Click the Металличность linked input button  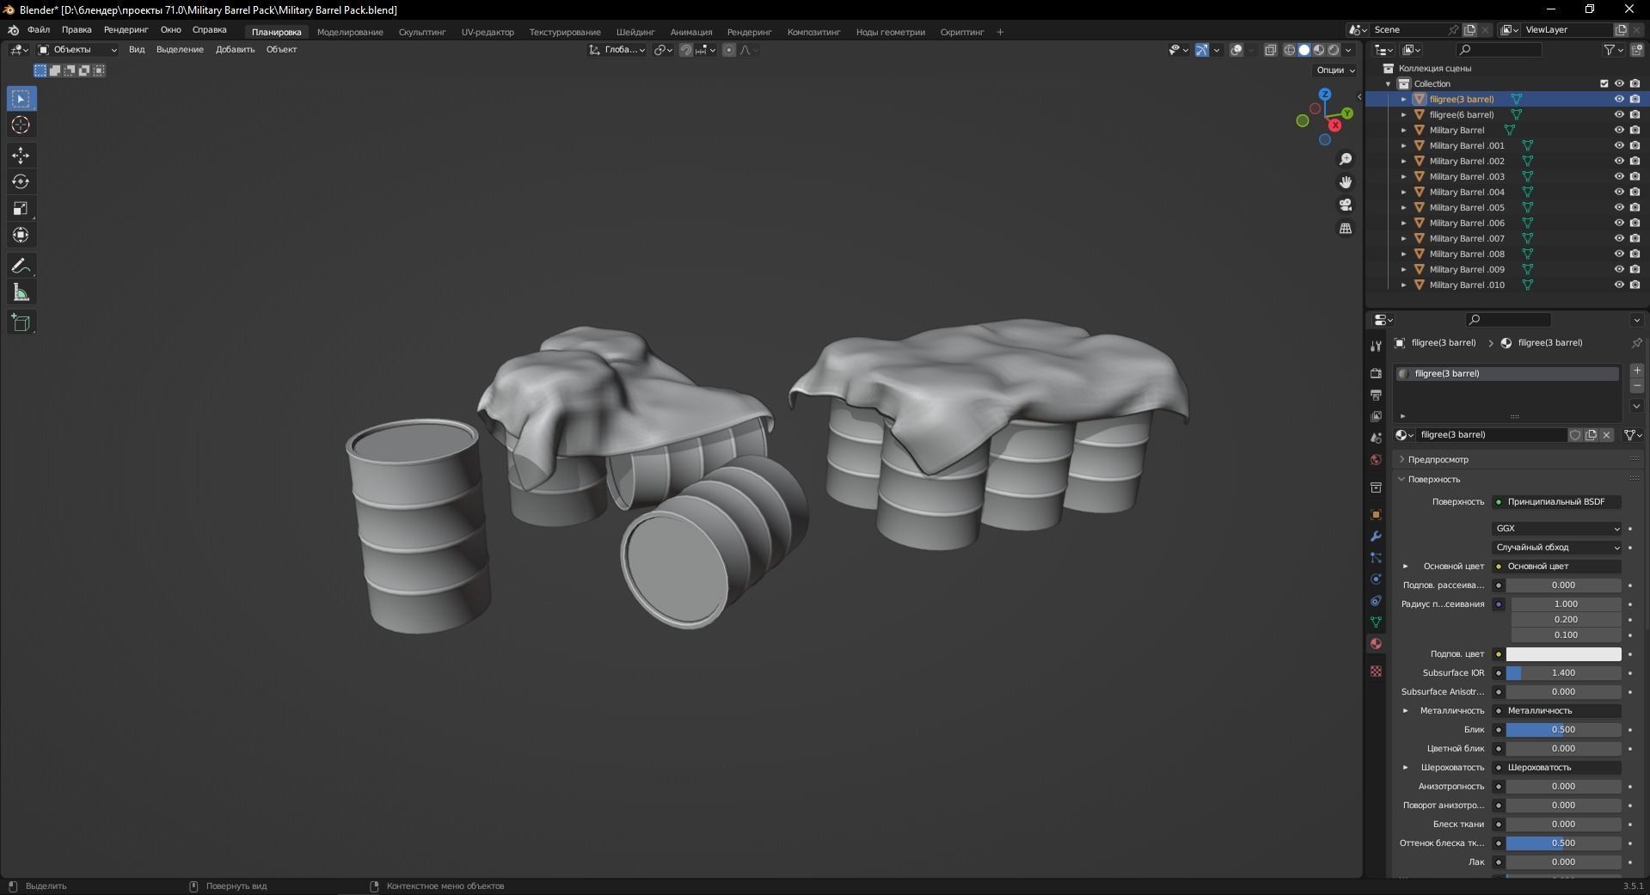coord(1556,711)
